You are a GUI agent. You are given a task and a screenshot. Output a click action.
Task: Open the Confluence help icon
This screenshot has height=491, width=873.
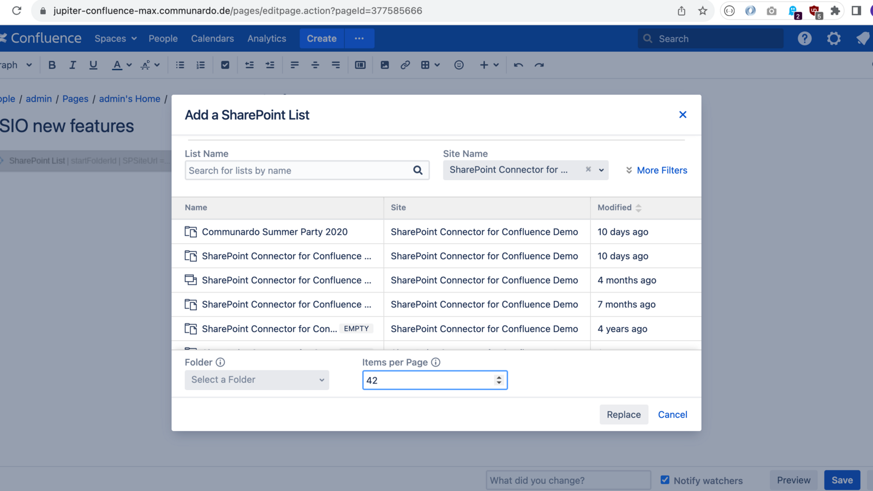click(x=804, y=39)
